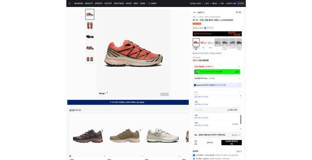
Task: Select the fourth side-angle shoe thumbnail
Action: [90, 48]
